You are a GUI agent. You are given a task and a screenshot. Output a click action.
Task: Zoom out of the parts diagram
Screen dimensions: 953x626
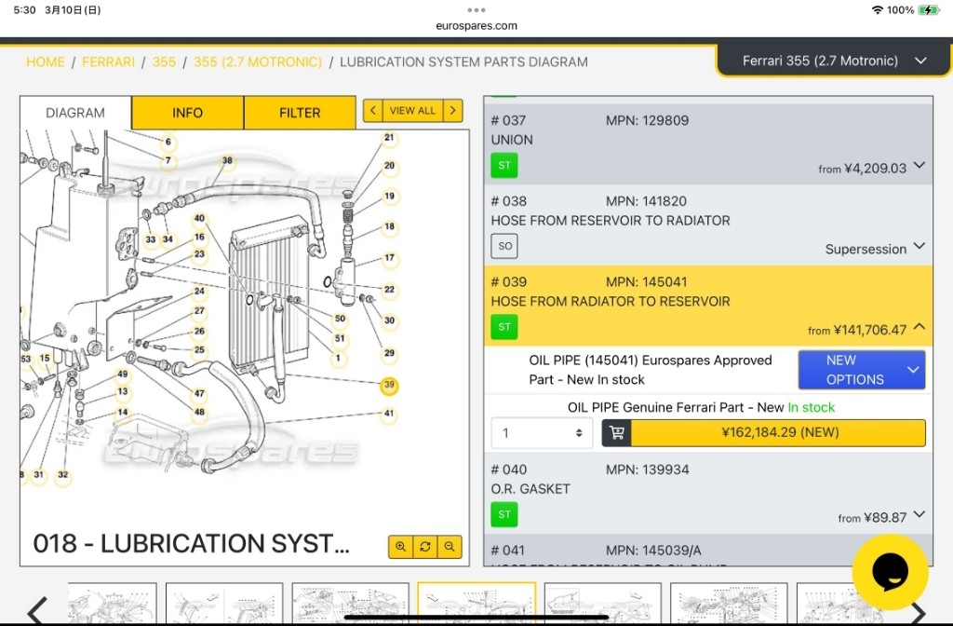coord(450,546)
